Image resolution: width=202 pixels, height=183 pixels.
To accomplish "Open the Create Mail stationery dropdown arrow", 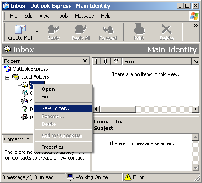I will pyautogui.click(x=37, y=32).
